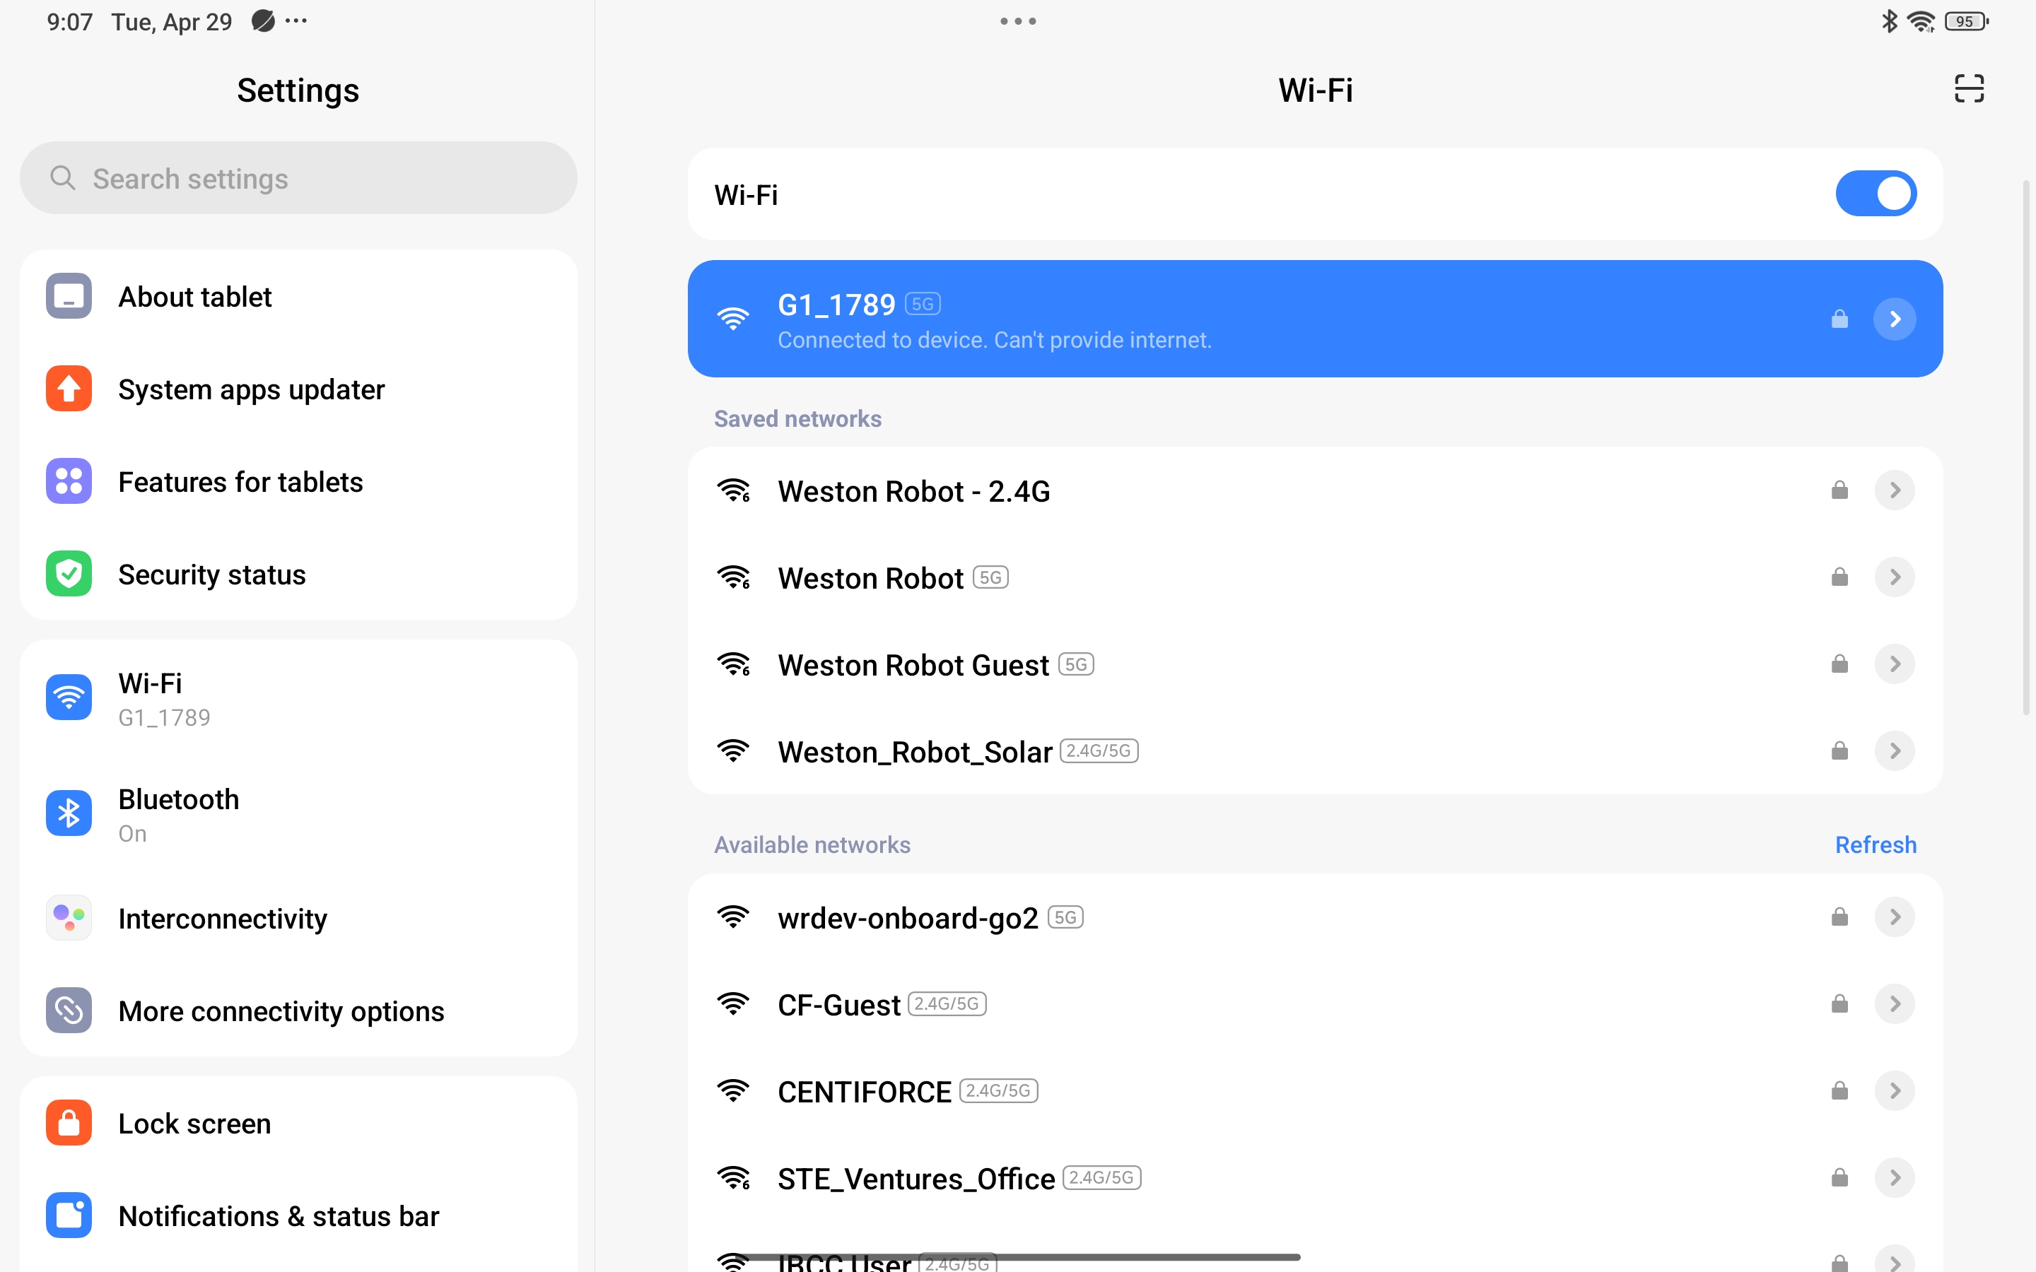
Task: Tap the search magnifier icon
Action: click(62, 177)
